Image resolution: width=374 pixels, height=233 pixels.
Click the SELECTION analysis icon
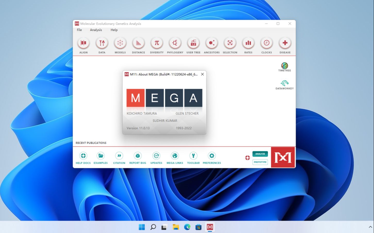click(x=230, y=43)
